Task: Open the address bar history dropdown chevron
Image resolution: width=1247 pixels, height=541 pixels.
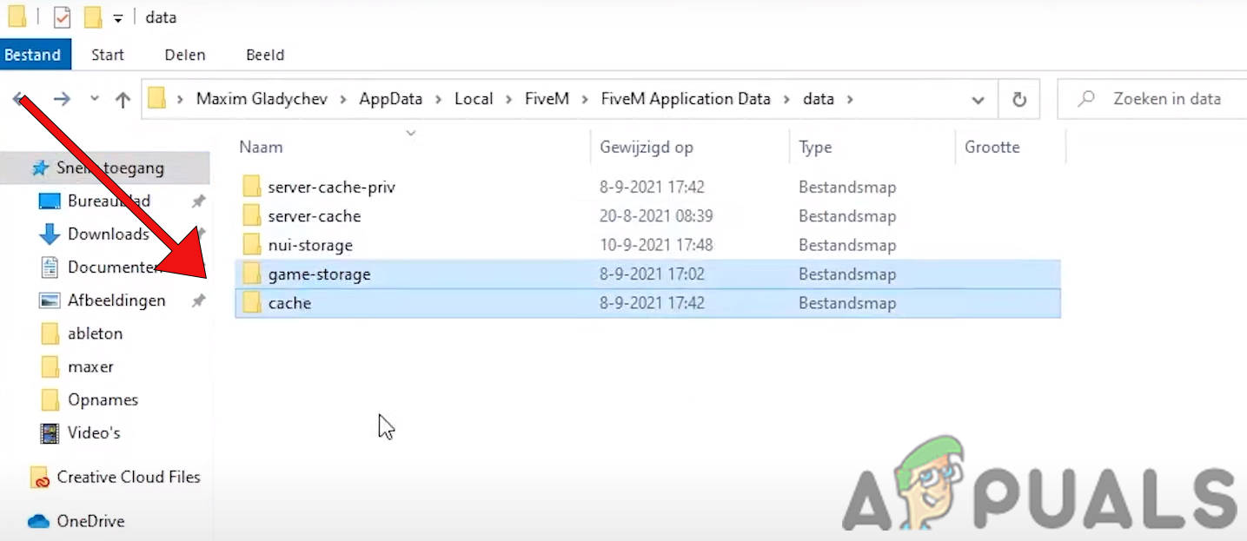Action: click(978, 99)
